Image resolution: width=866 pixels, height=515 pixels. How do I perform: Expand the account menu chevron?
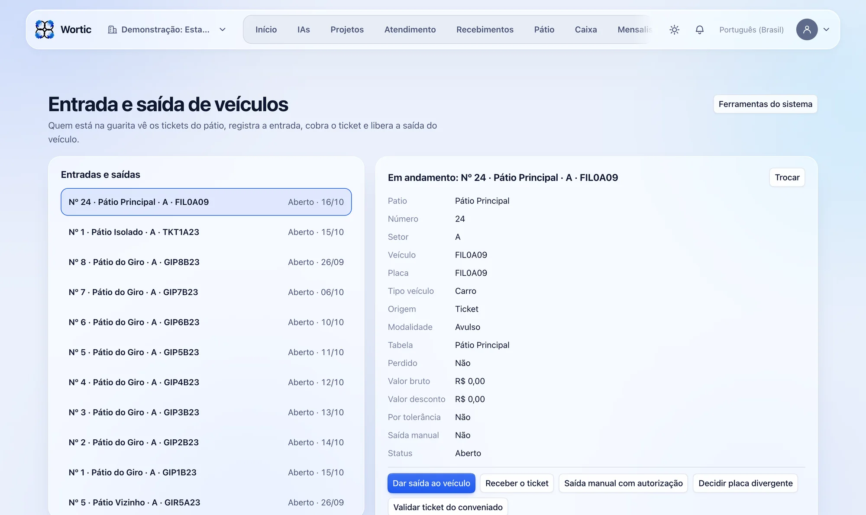coord(826,29)
